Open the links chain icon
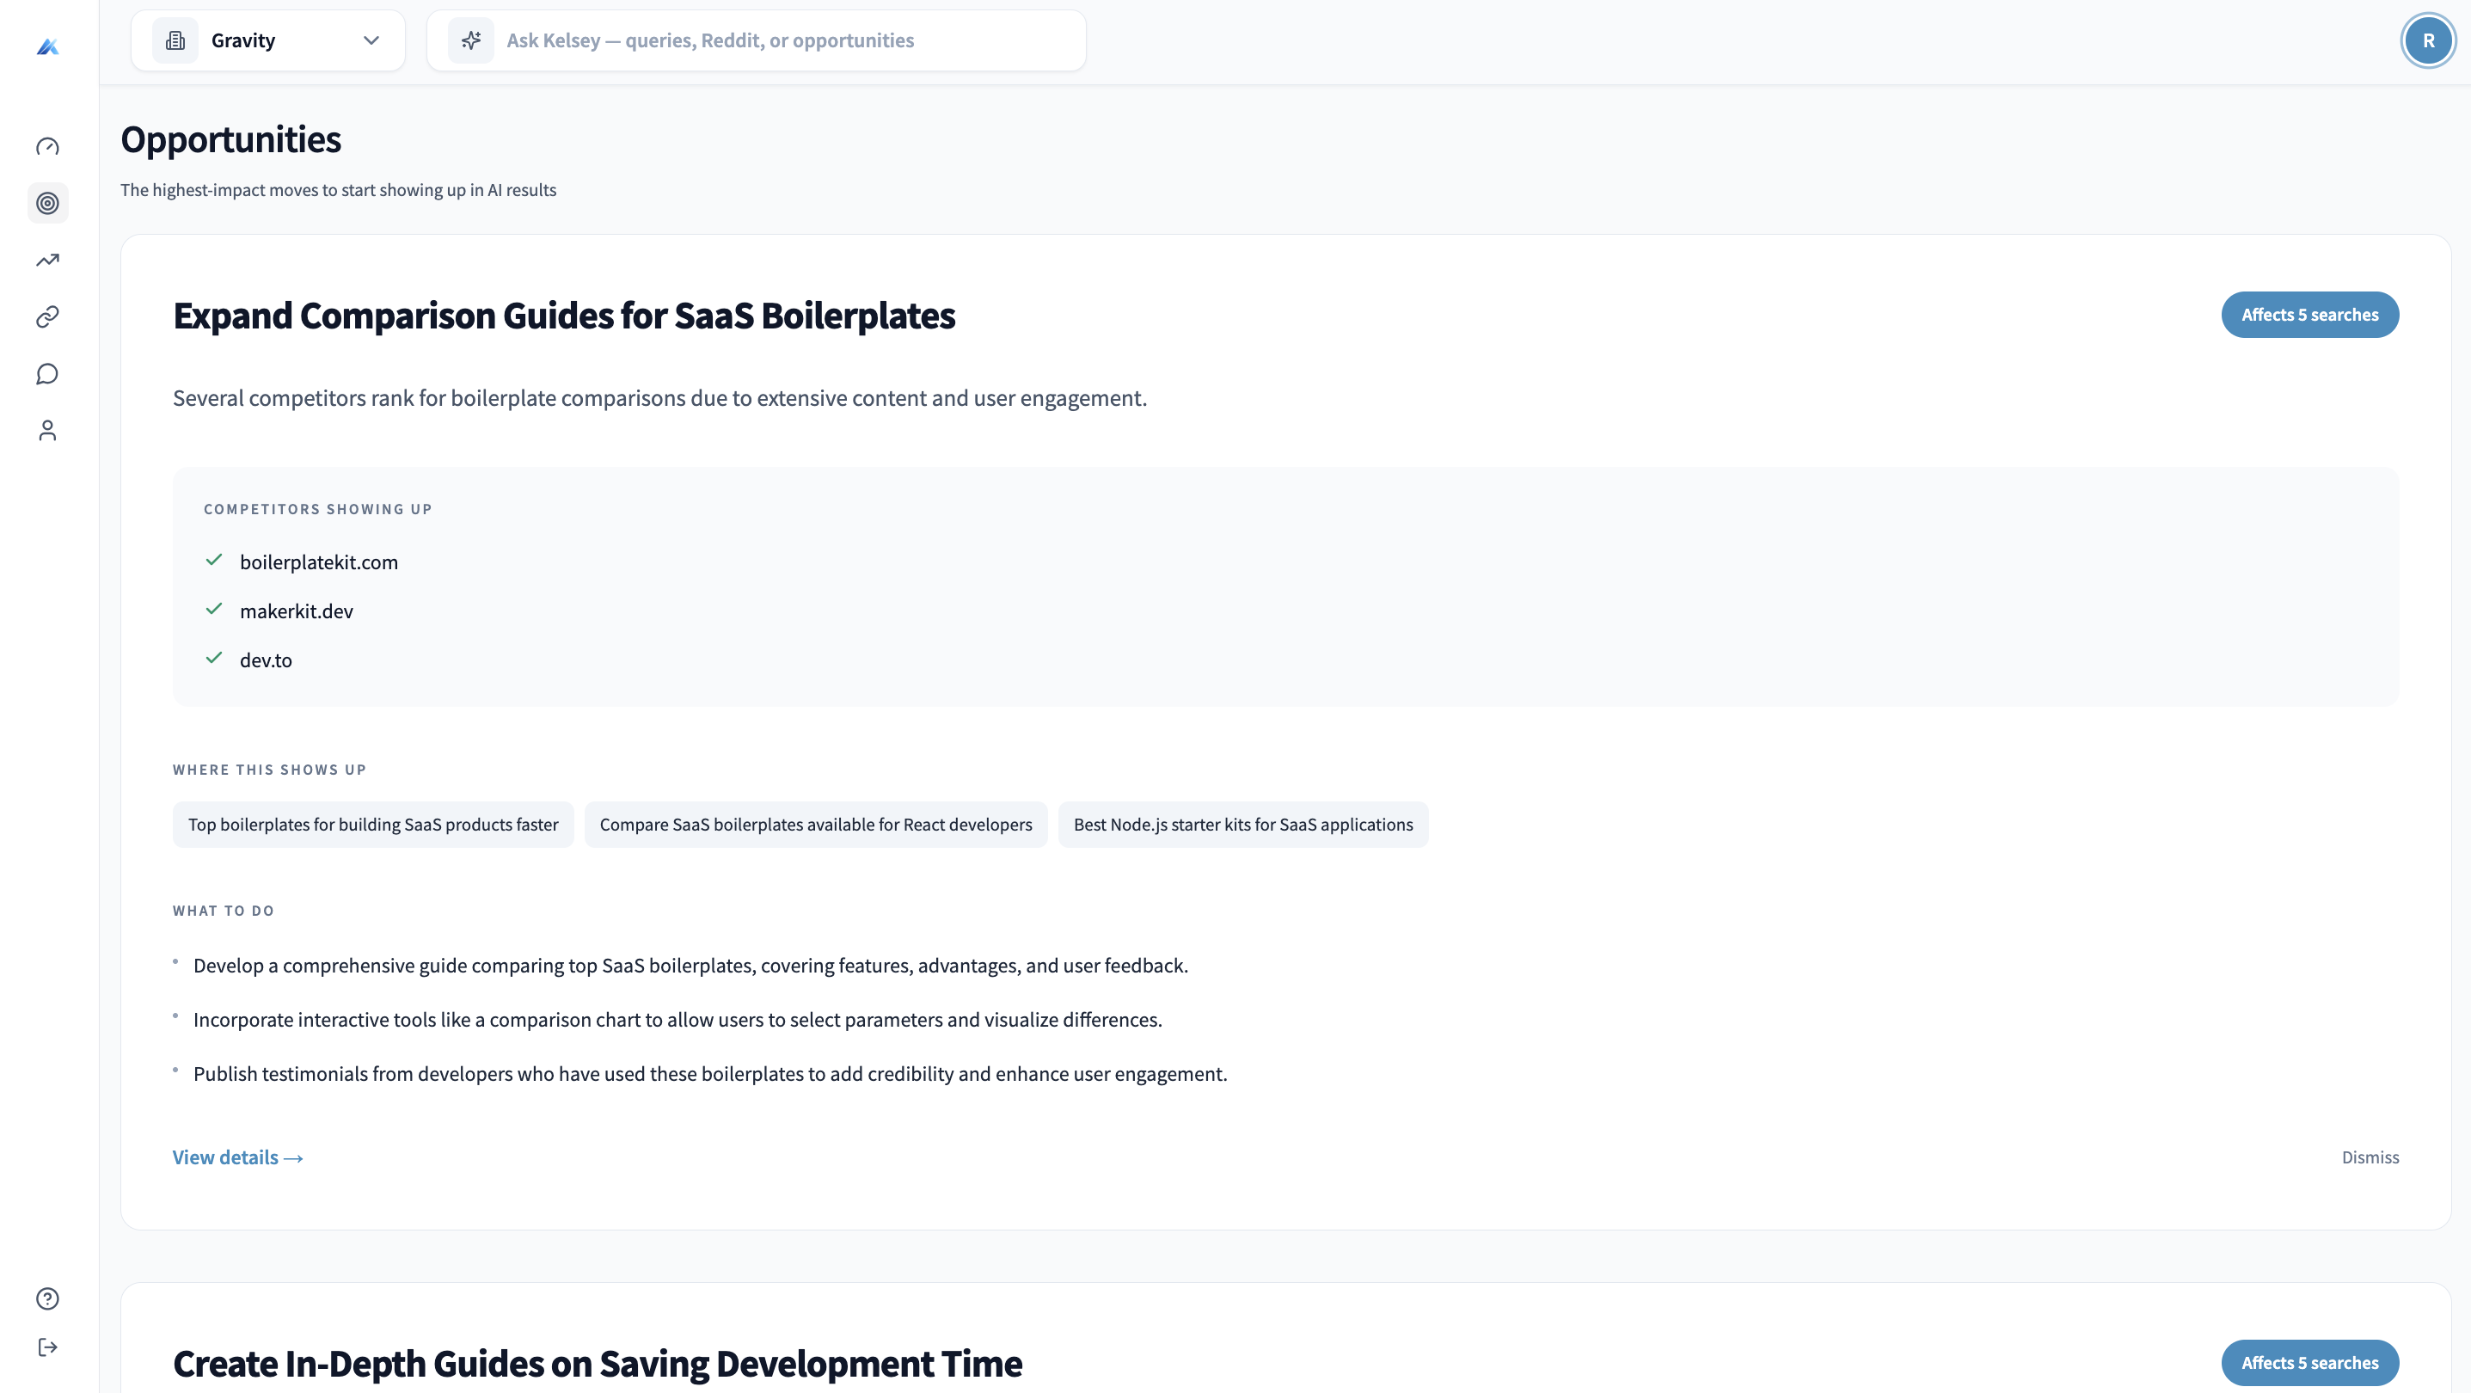 pyautogui.click(x=48, y=316)
